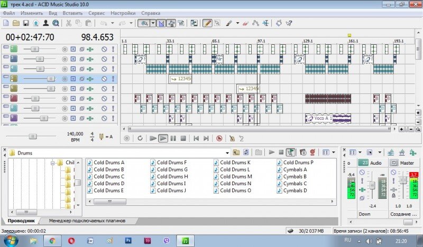Select the Envelope tool
Screen dimensions: 423x247
(255, 23)
